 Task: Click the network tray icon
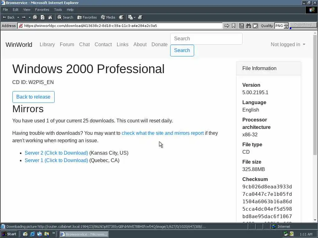286,234
